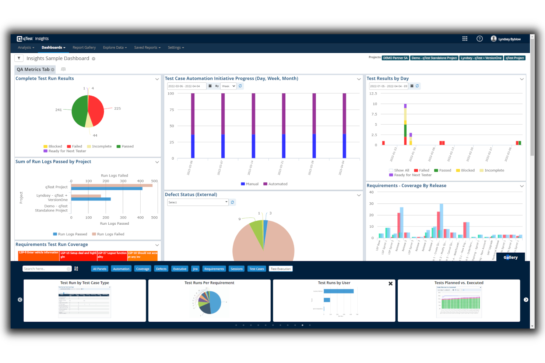This screenshot has width=545, height=363.
Task: Toggle Run Logs Failed legend item
Action: point(108,234)
